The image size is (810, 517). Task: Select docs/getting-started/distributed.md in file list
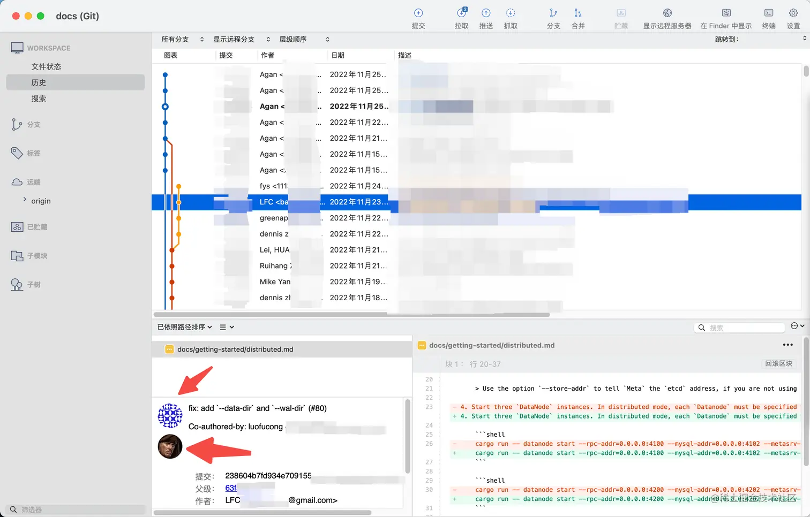pyautogui.click(x=282, y=349)
